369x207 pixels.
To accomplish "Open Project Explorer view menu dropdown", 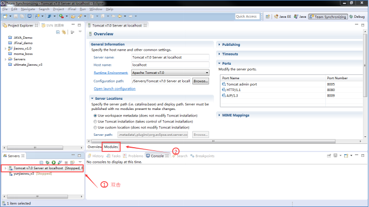I will click(x=80, y=32).
